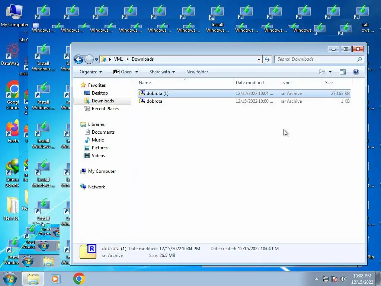This screenshot has height=286, width=381.
Task: Change view with the view icon
Action: pyautogui.click(x=322, y=72)
